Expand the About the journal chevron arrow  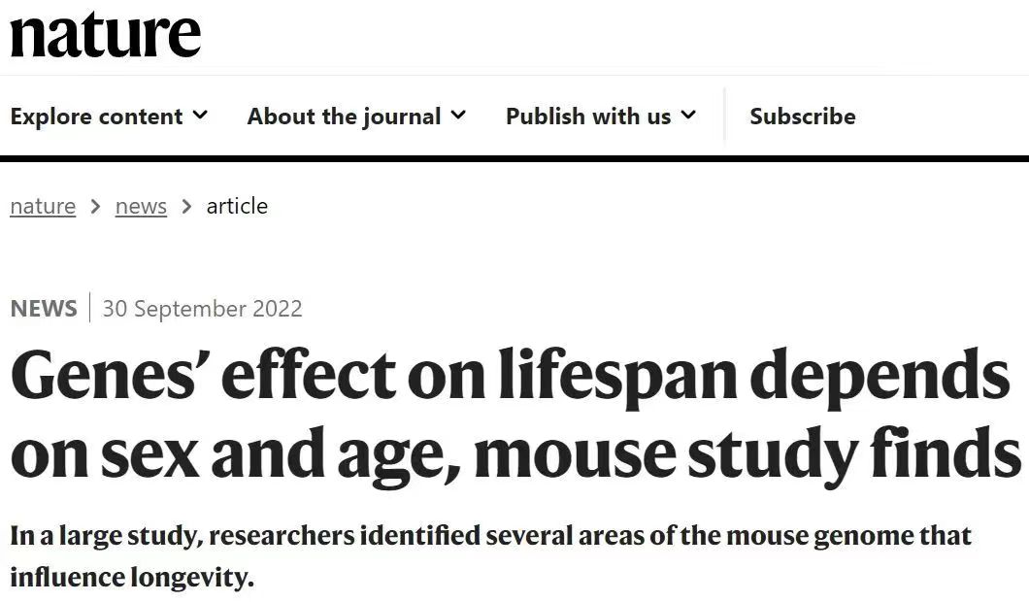point(459,116)
